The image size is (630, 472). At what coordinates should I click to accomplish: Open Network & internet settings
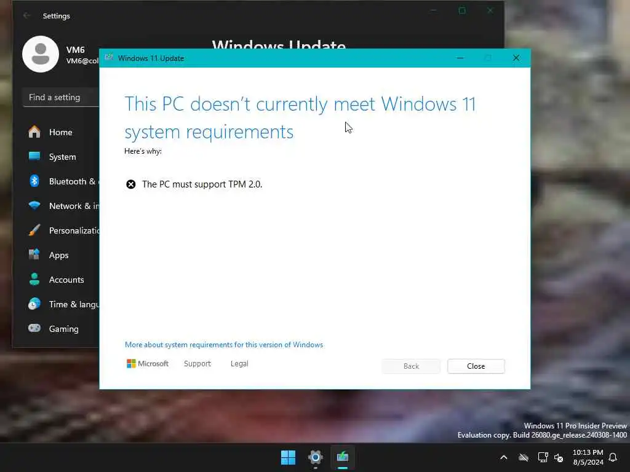60,206
